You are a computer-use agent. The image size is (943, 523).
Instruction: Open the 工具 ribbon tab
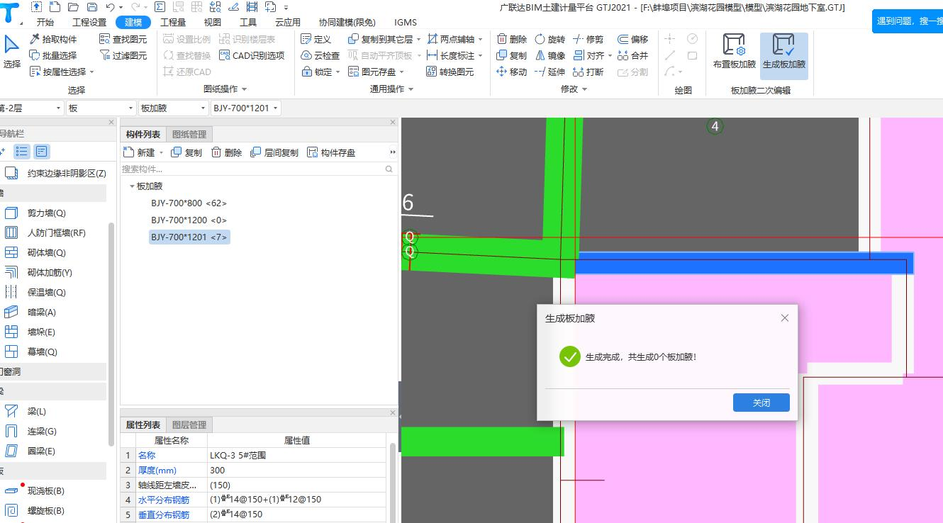248,22
